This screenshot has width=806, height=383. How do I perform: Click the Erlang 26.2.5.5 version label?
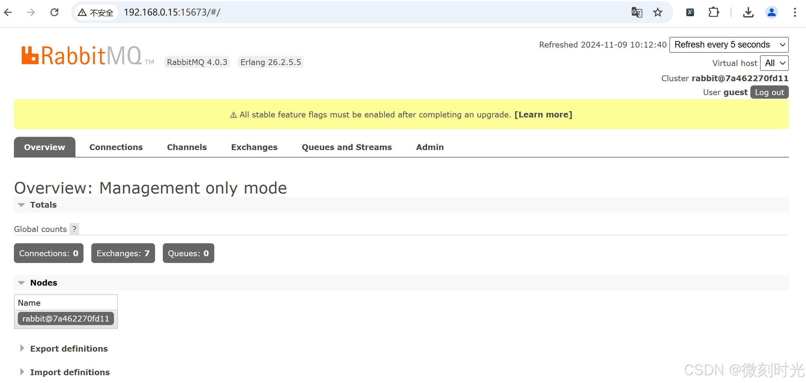(271, 62)
